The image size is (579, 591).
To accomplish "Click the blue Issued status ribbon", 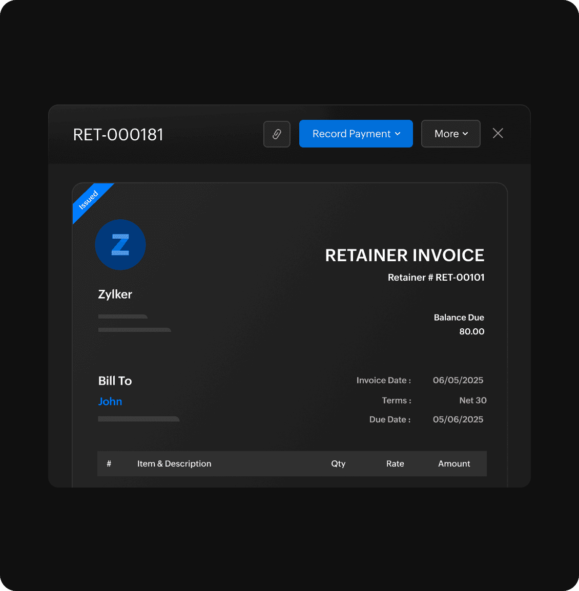I will 90,200.
